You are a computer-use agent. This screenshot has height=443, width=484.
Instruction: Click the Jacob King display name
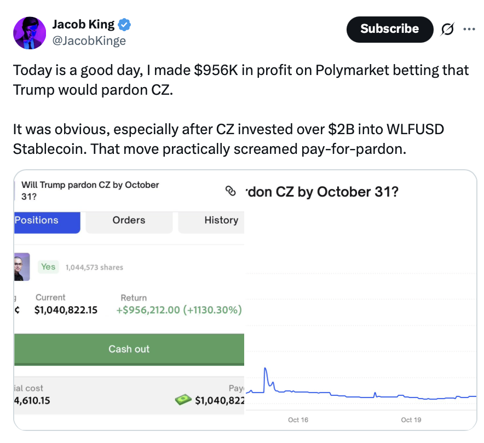[83, 25]
